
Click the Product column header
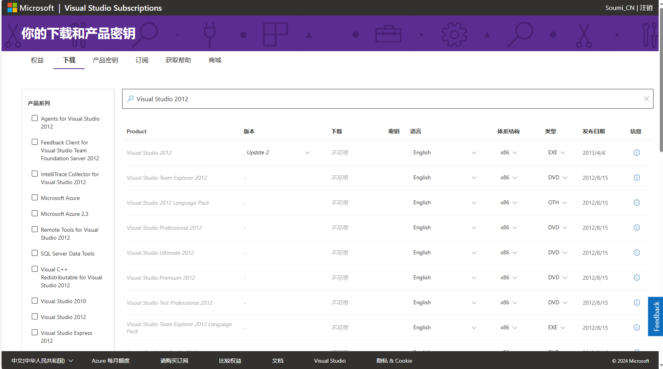[x=136, y=131]
